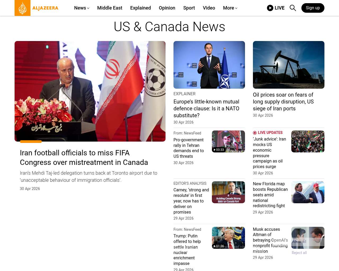This screenshot has height=271, width=339.
Task: Open the Middle East section
Action: [110, 8]
